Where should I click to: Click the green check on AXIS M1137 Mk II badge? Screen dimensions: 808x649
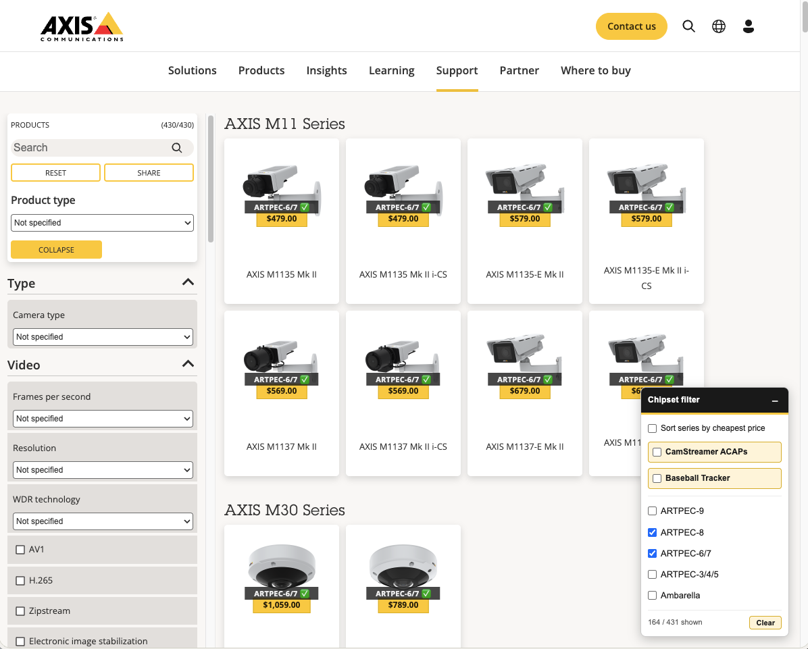click(x=305, y=379)
